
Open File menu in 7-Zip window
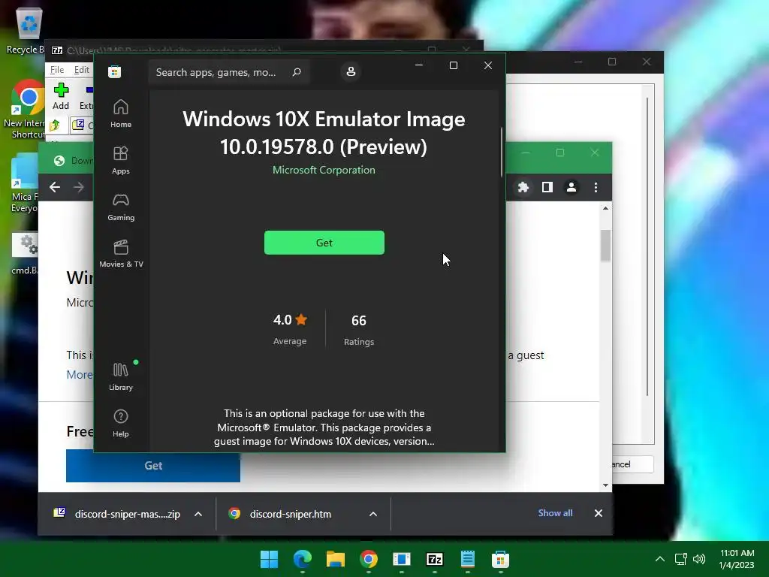click(x=57, y=70)
